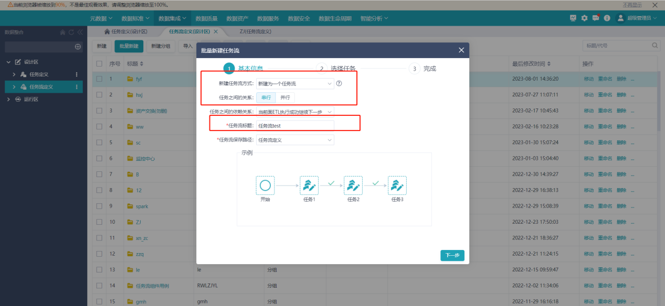Click the home icon in the left panel header
The height and width of the screenshot is (306, 665).
[x=63, y=32]
